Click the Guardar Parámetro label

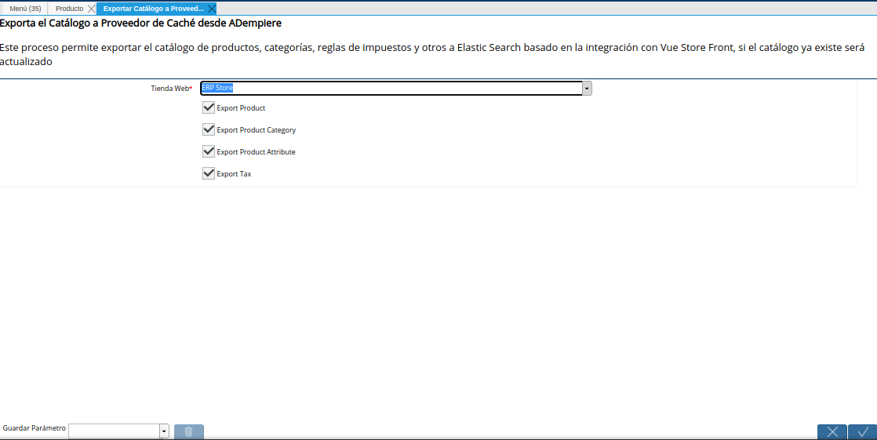click(34, 427)
